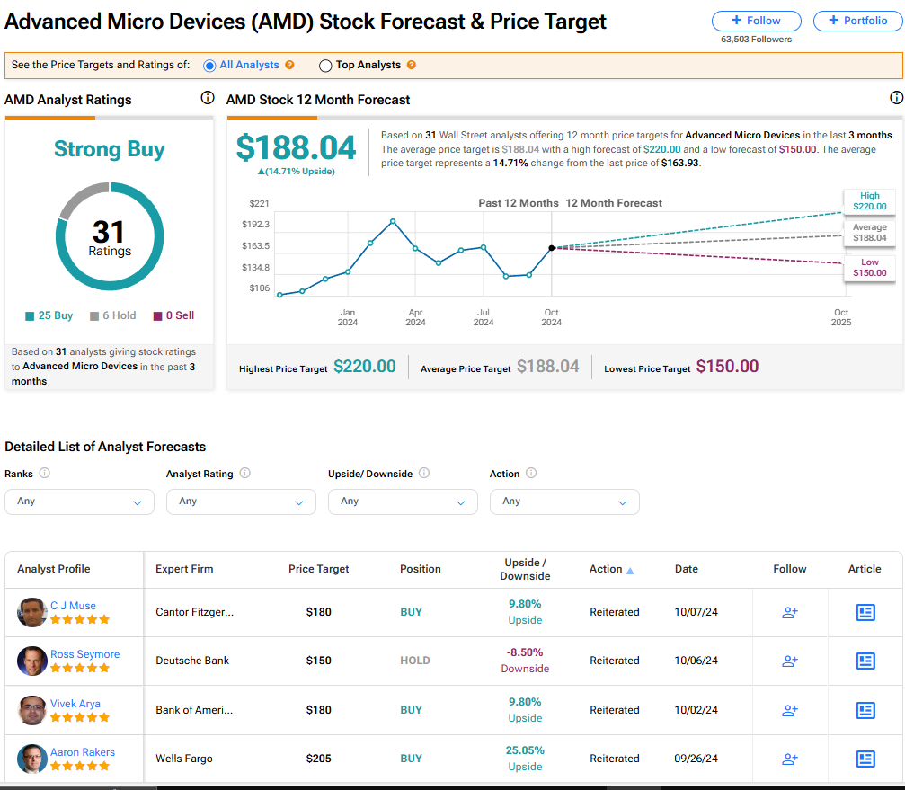
Task: Click info icon next to Upside/Downside filter
Action: pyautogui.click(x=424, y=473)
